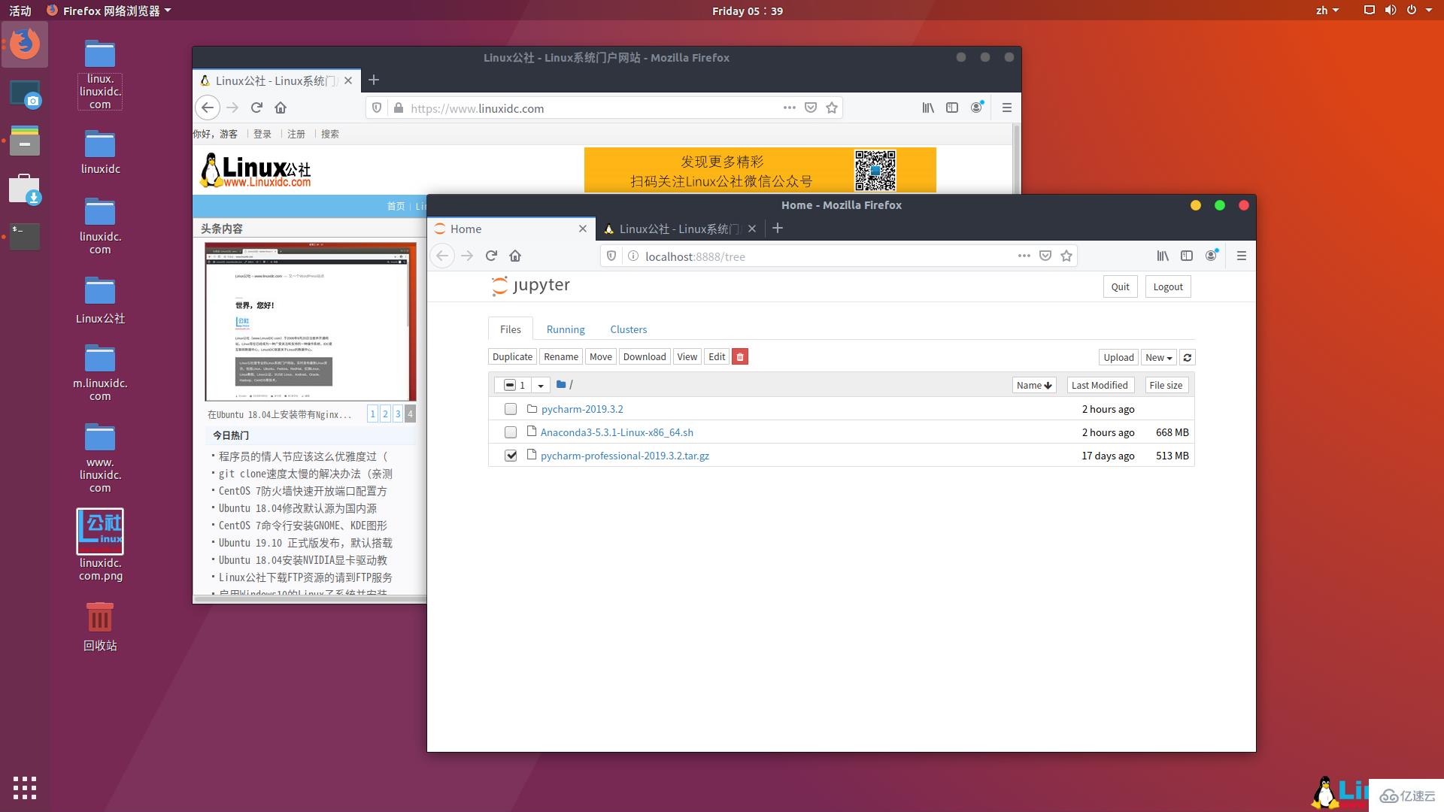This screenshot has height=812, width=1444.
Task: Sort by File size
Action: point(1166,385)
